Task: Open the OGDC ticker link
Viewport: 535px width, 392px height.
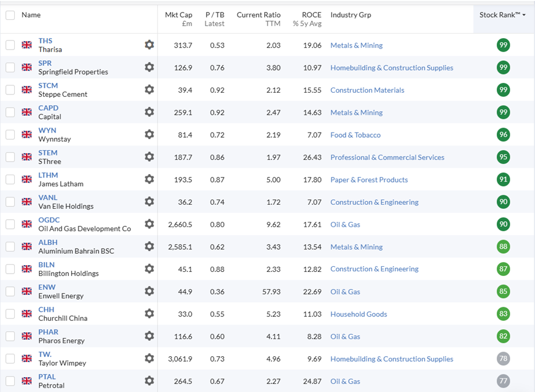Action: tap(49, 220)
